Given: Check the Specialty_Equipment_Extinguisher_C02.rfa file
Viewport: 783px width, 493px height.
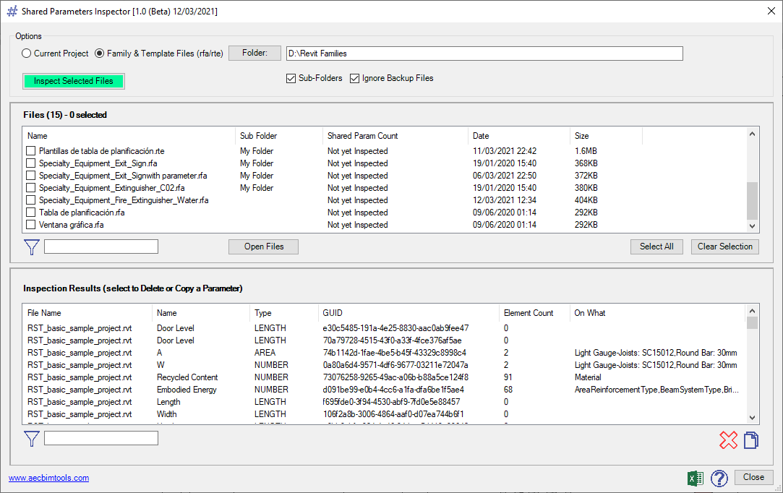Looking at the screenshot, I should tap(30, 188).
